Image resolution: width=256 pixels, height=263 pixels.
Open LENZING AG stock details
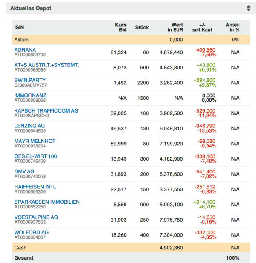click(x=29, y=126)
